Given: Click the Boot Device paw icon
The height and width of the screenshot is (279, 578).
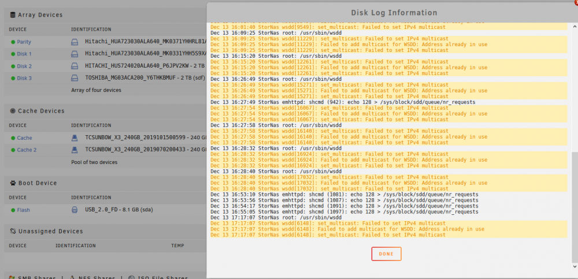Looking at the screenshot, I should coord(13,183).
